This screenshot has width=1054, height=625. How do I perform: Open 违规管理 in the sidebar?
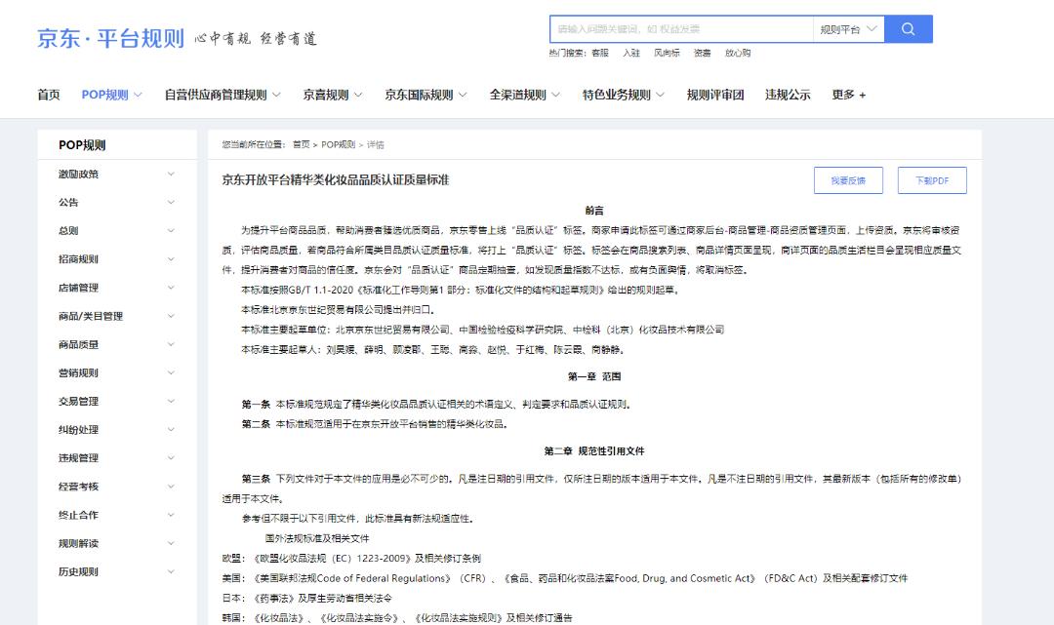[78, 458]
